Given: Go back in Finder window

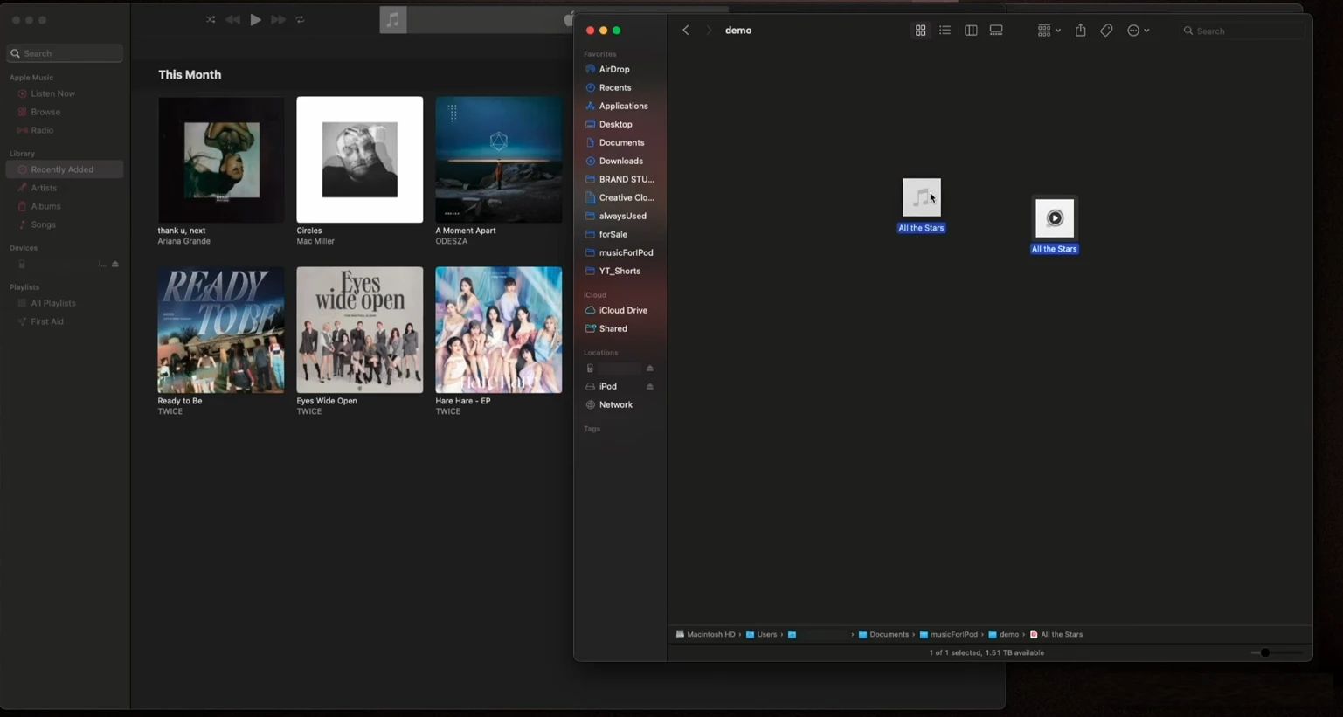Looking at the screenshot, I should click(686, 31).
